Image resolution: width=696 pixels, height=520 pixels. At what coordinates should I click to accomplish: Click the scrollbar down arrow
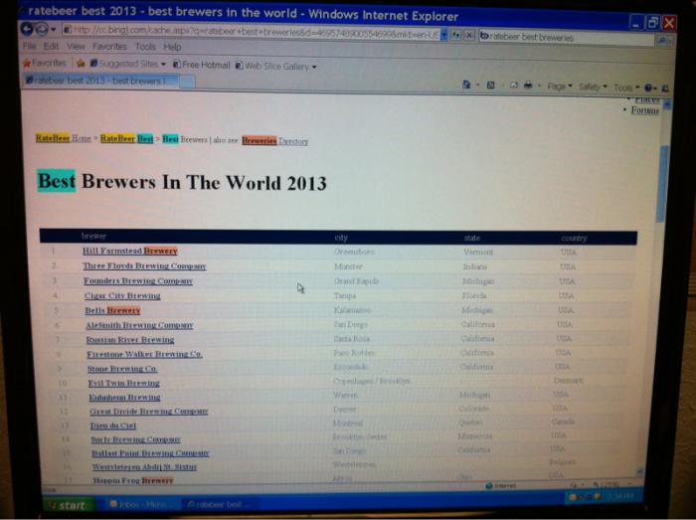pyautogui.click(x=639, y=471)
